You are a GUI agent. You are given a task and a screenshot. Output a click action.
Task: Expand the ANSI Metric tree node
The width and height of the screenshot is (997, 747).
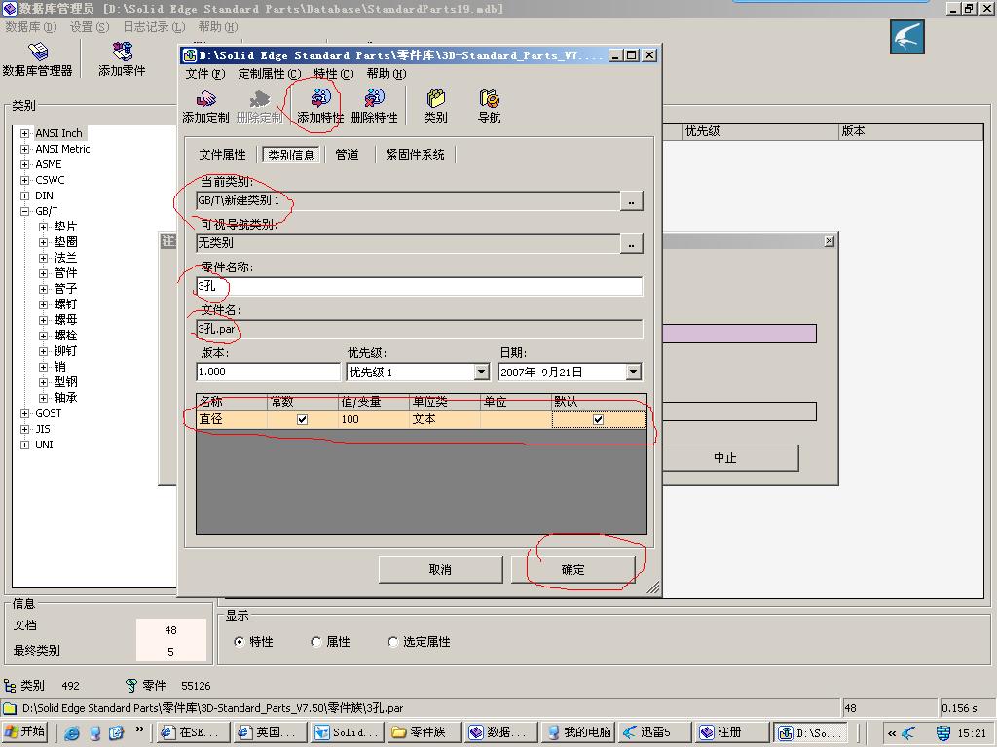click(24, 149)
